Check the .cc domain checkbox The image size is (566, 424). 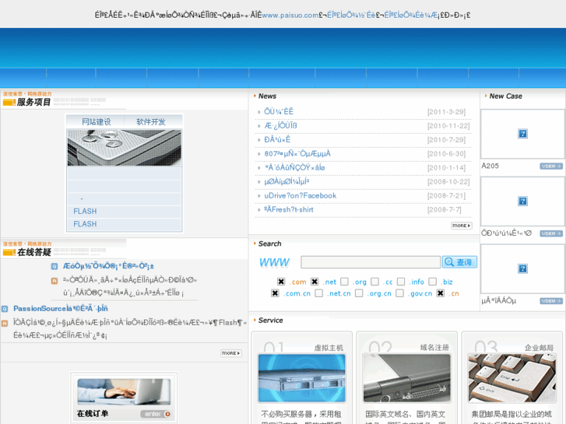click(375, 282)
